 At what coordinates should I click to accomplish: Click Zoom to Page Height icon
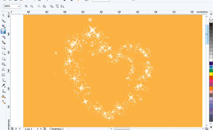[x=62, y=6]
